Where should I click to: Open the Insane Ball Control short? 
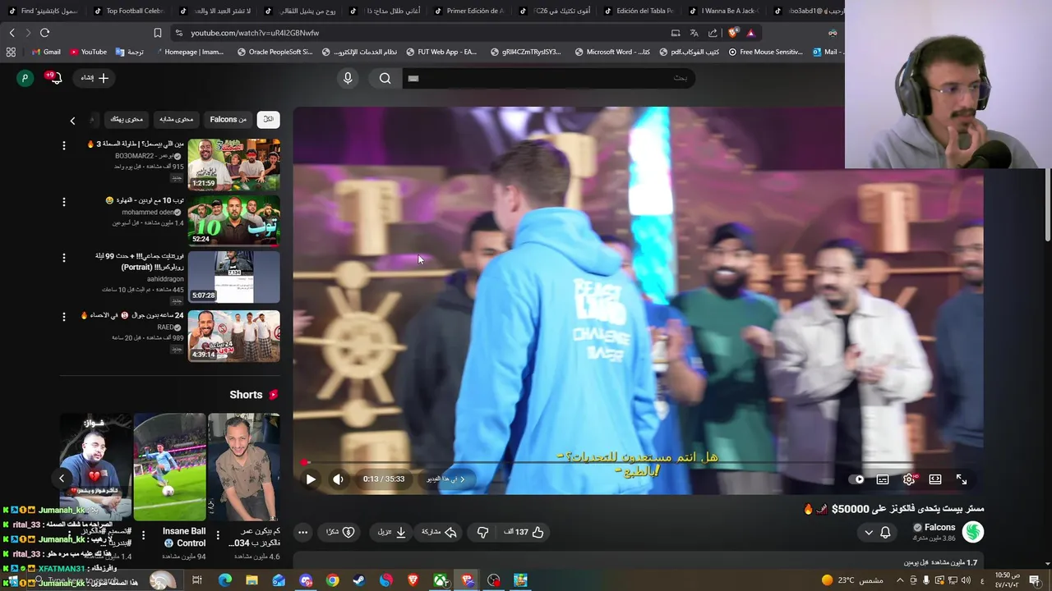[170, 467]
